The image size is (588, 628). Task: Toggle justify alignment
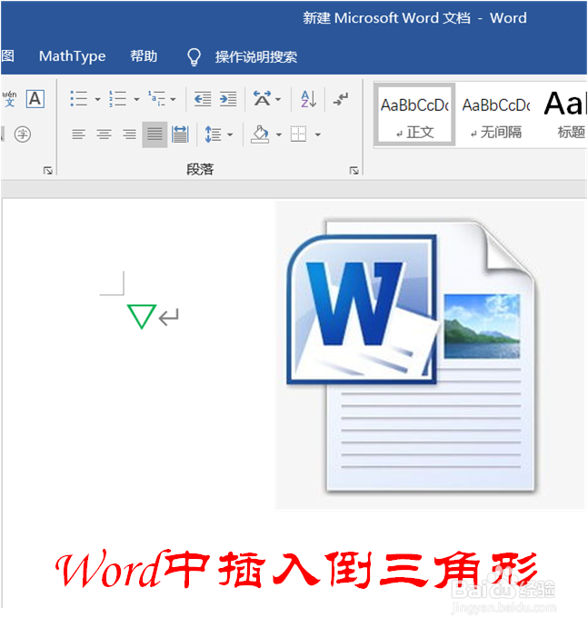pos(154,135)
